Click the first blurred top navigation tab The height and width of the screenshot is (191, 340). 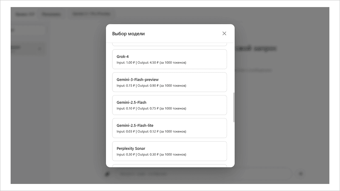(25, 14)
